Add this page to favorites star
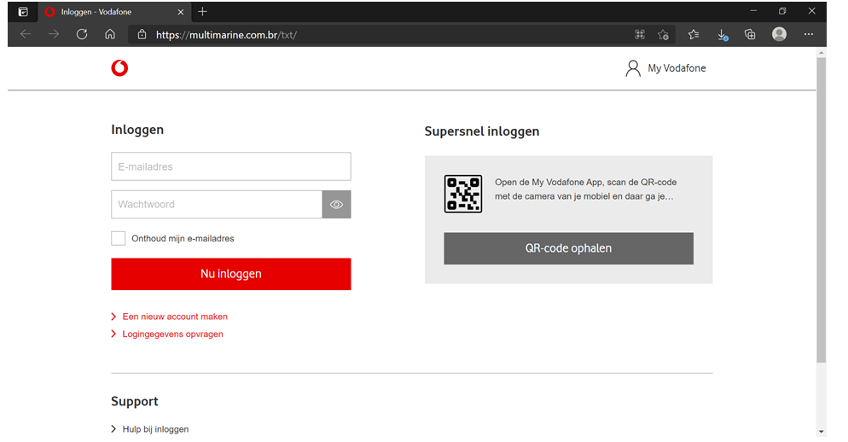The height and width of the screenshot is (442, 848). (664, 35)
